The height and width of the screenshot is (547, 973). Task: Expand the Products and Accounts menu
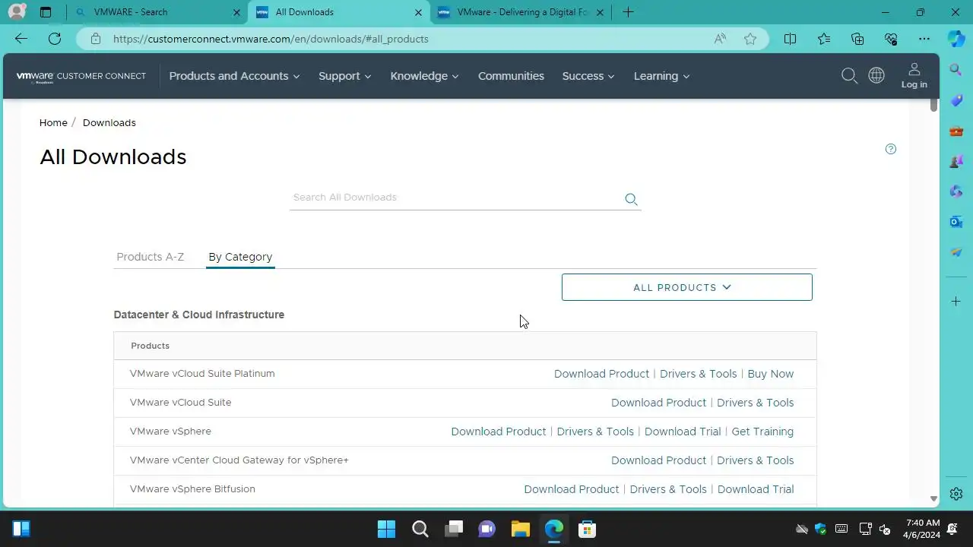pos(234,76)
